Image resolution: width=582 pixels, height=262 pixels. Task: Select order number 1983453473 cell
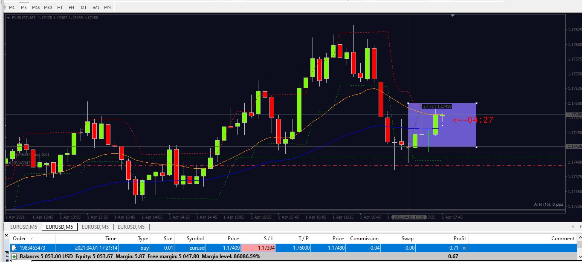[x=32, y=248]
